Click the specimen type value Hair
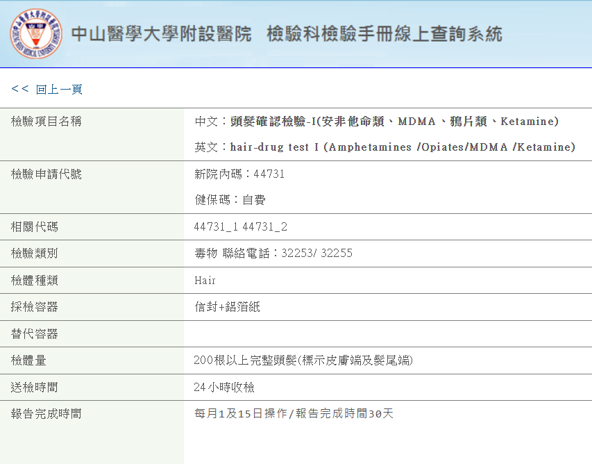The height and width of the screenshot is (464, 592). tap(205, 281)
